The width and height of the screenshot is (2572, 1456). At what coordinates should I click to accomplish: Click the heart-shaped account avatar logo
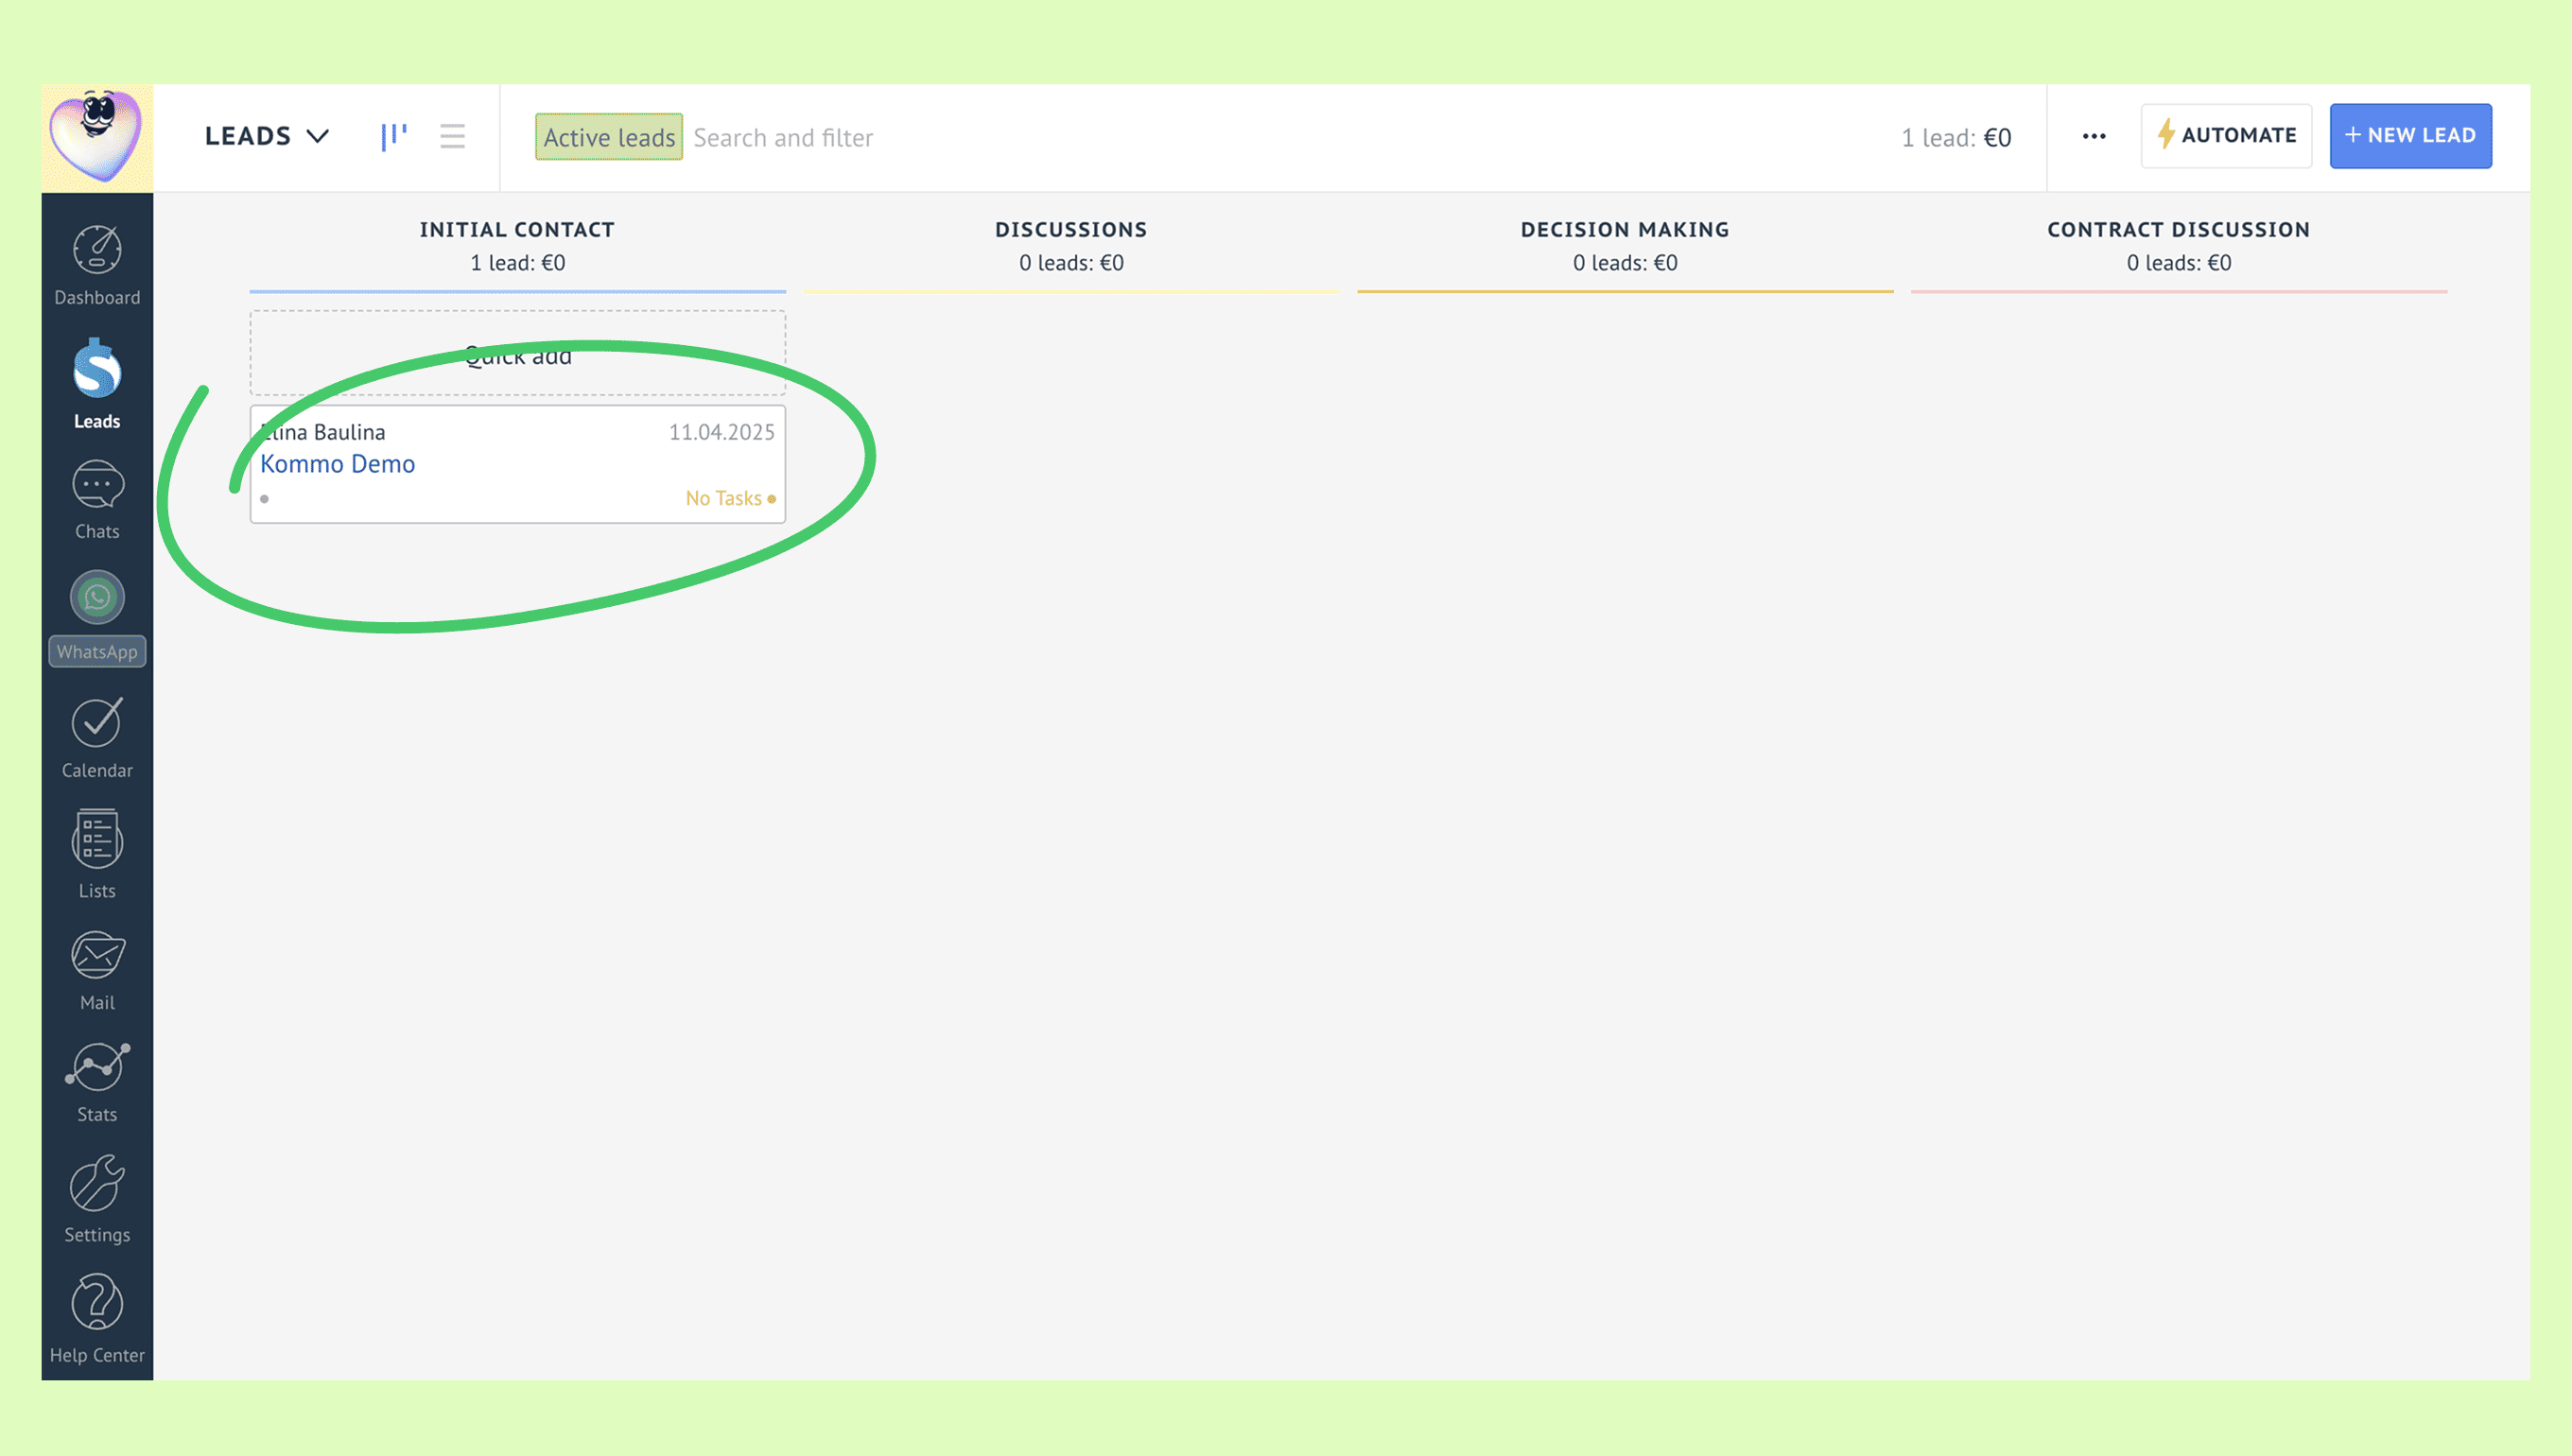[97, 137]
